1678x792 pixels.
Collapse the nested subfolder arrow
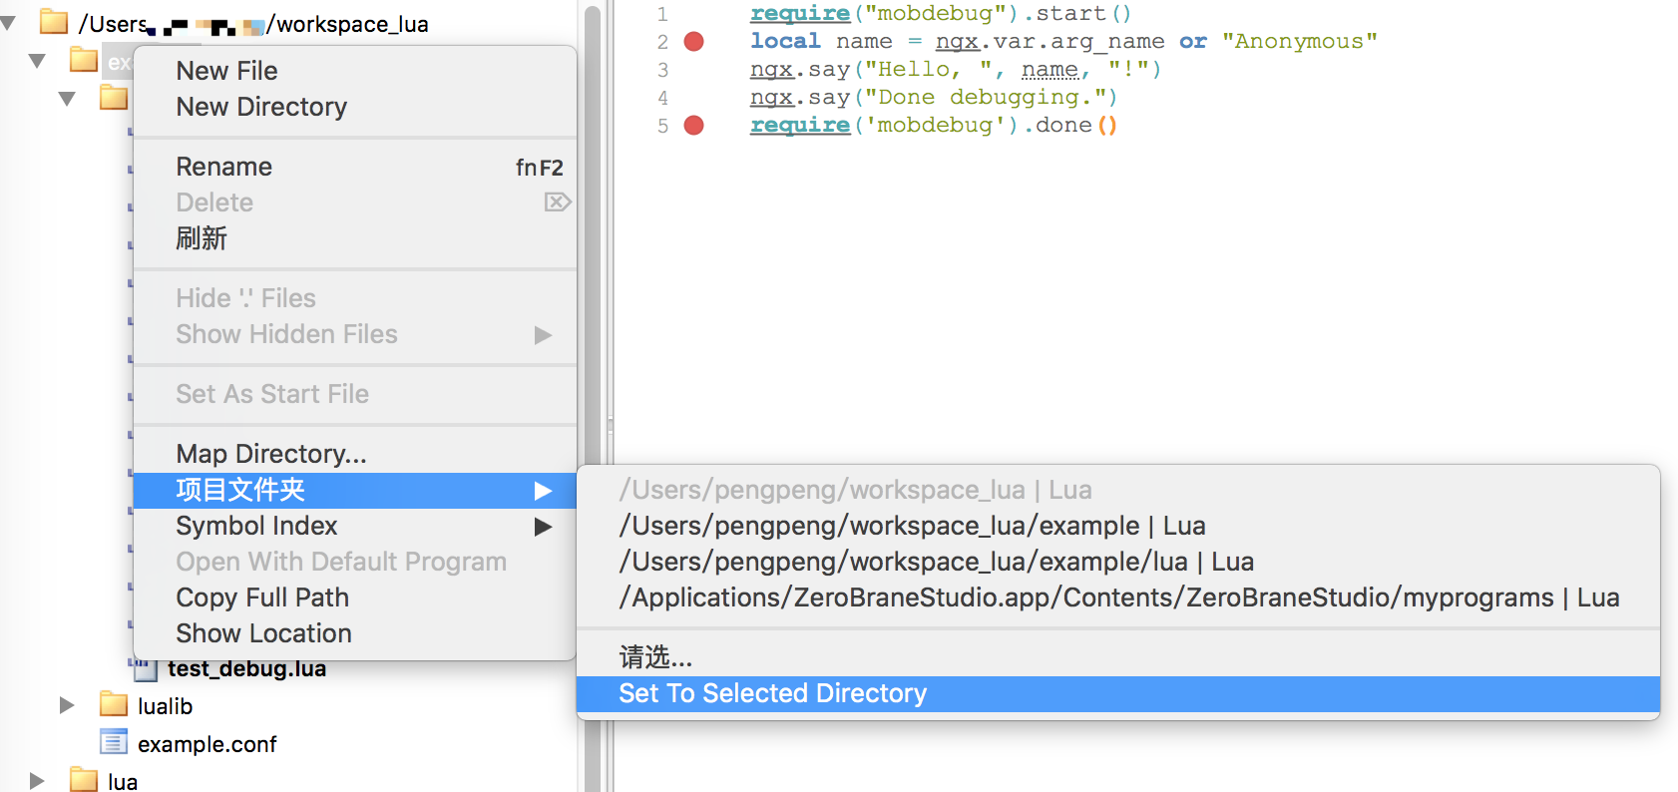click(x=68, y=99)
